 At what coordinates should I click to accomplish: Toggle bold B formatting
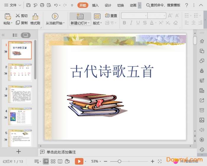pyautogui.click(x=124, y=23)
